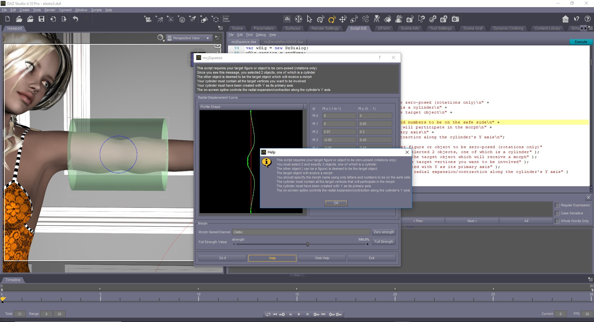Create a new spotlight with the flashlight icon
The width and height of the screenshot is (594, 322).
192,19
